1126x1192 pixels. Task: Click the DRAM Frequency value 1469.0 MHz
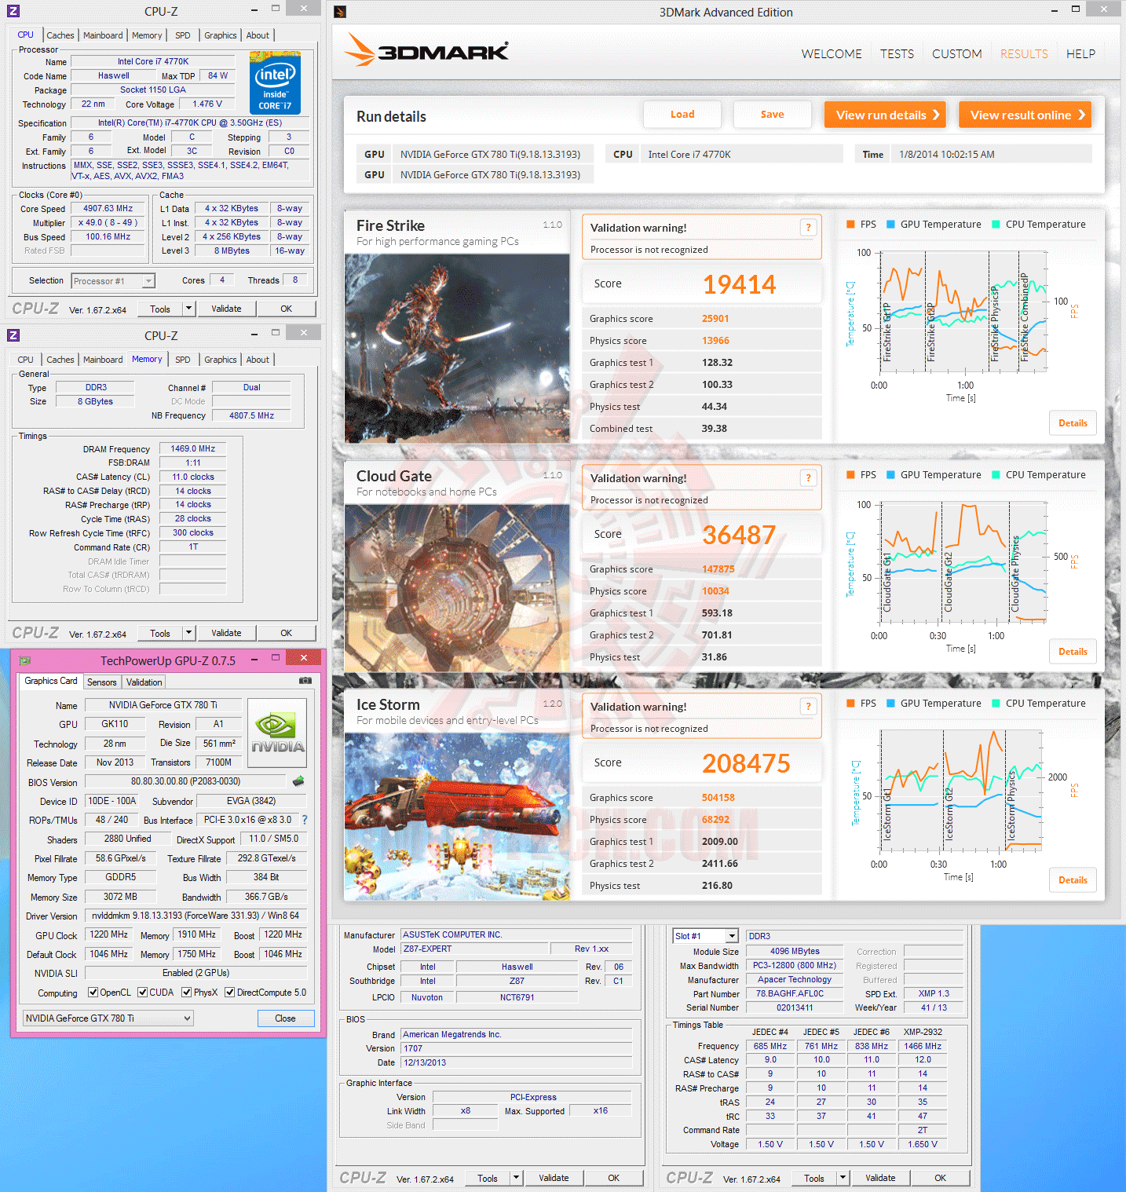point(193,448)
